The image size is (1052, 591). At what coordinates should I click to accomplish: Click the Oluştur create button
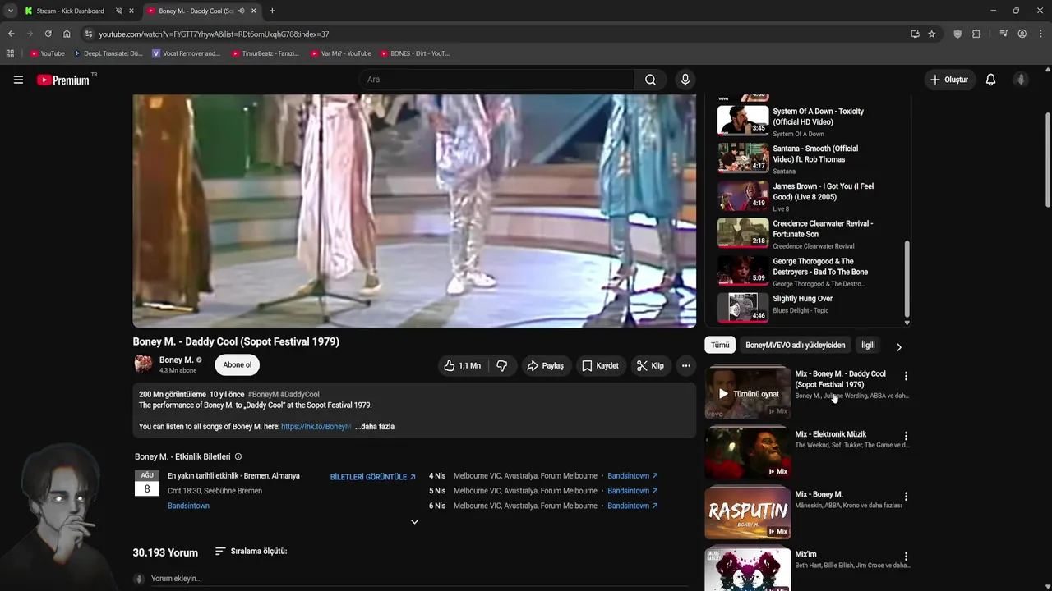point(948,80)
